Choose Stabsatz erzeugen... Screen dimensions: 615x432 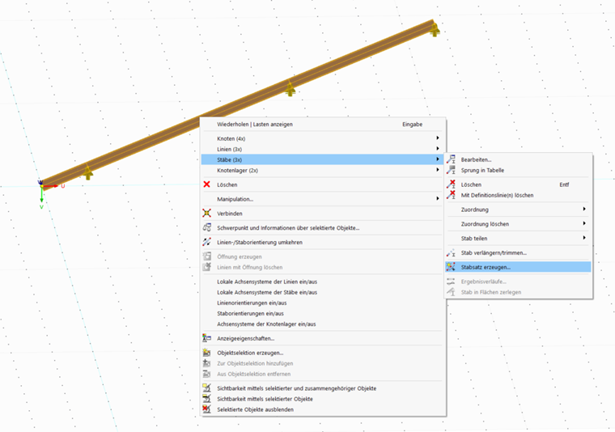[x=518, y=267]
